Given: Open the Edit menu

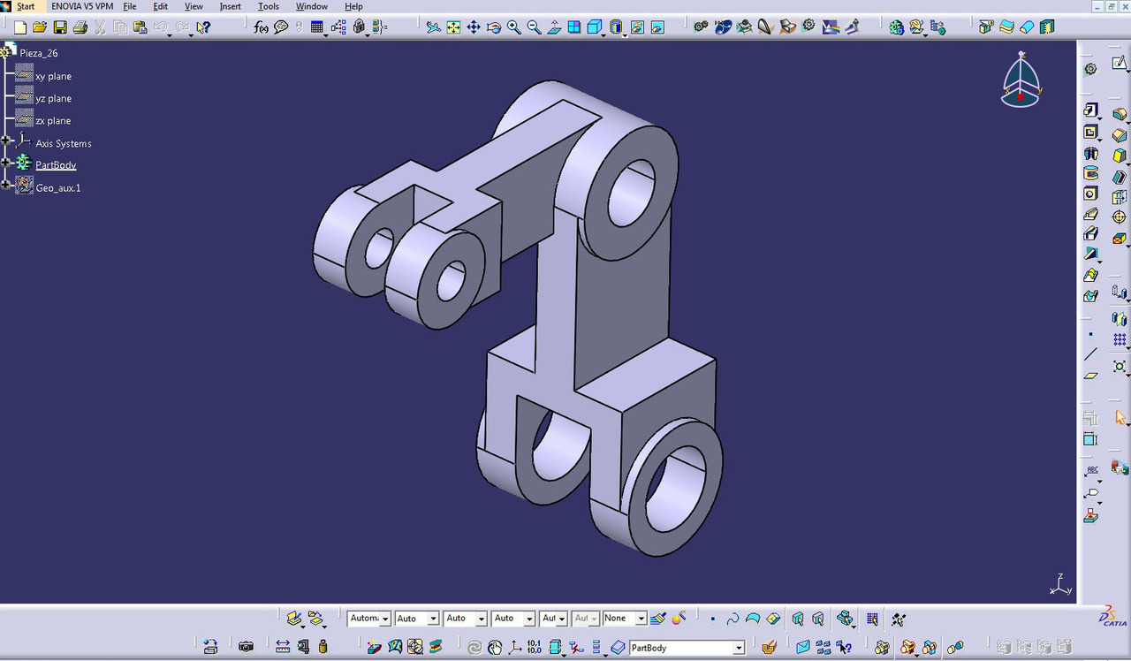Looking at the screenshot, I should 160,6.
